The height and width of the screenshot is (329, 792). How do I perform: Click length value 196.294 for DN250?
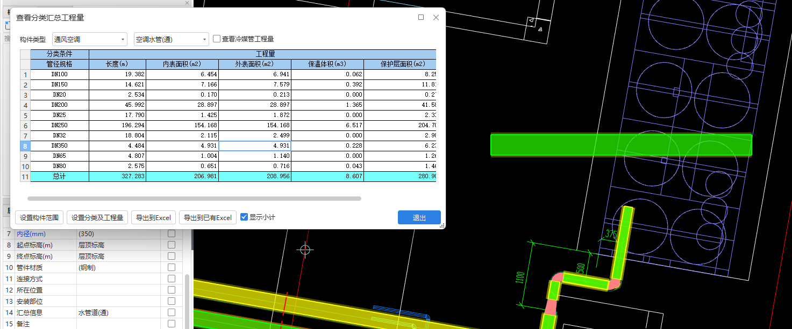[117, 125]
